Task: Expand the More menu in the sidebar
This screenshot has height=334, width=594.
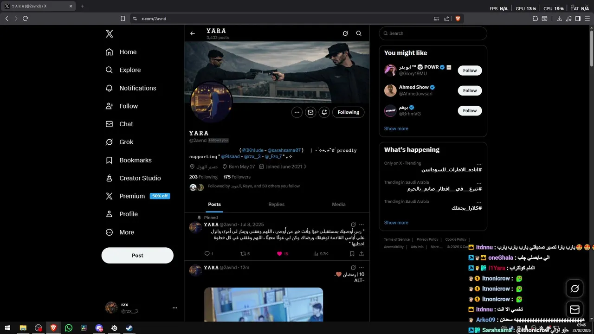Action: click(x=120, y=232)
